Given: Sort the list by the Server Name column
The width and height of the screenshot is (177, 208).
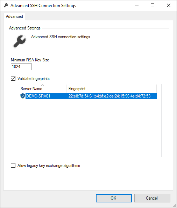Looking at the screenshot, I should pos(42,89).
